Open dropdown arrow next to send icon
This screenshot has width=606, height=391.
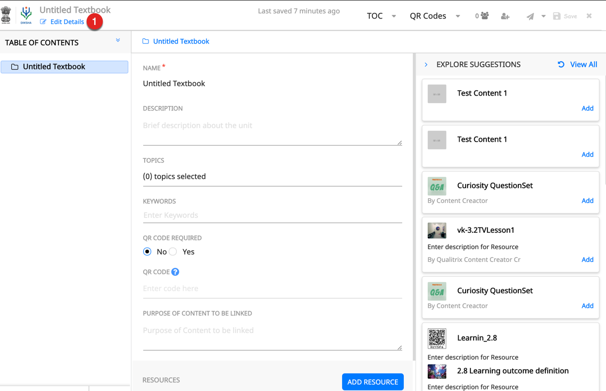coord(543,16)
